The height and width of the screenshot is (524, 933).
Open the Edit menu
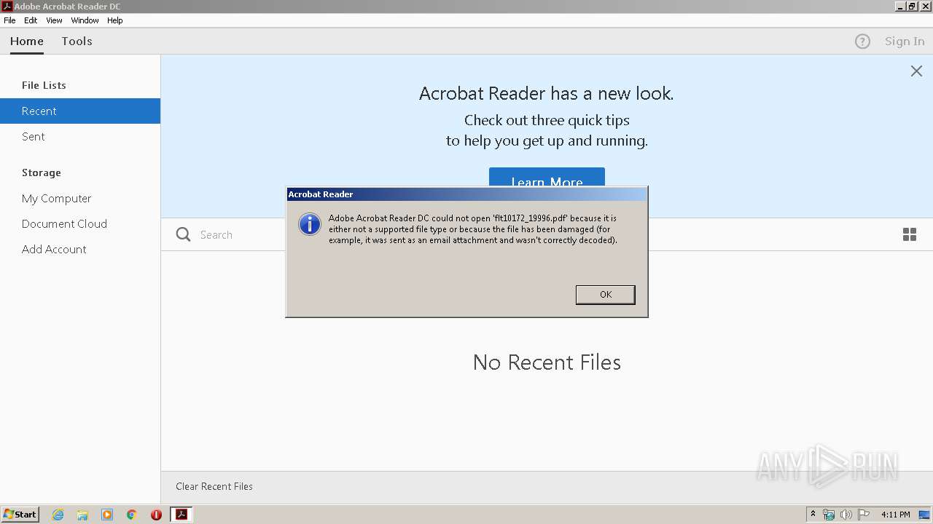point(31,20)
